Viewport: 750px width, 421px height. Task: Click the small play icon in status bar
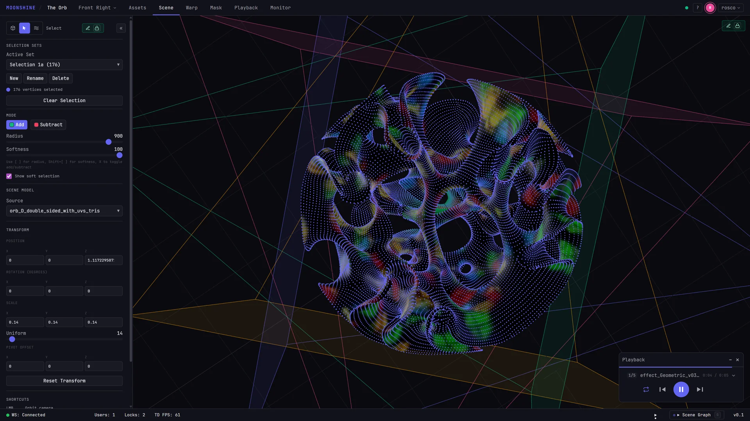coord(655,415)
